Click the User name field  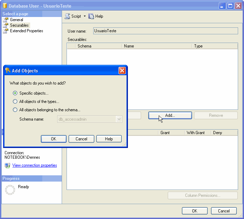click(x=165, y=31)
